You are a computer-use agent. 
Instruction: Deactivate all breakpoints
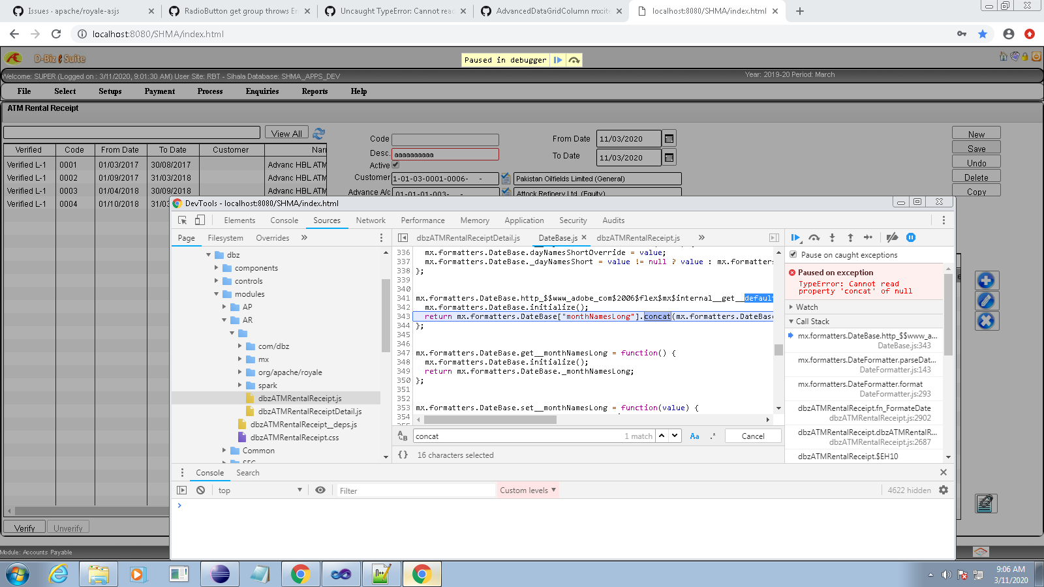(x=892, y=238)
